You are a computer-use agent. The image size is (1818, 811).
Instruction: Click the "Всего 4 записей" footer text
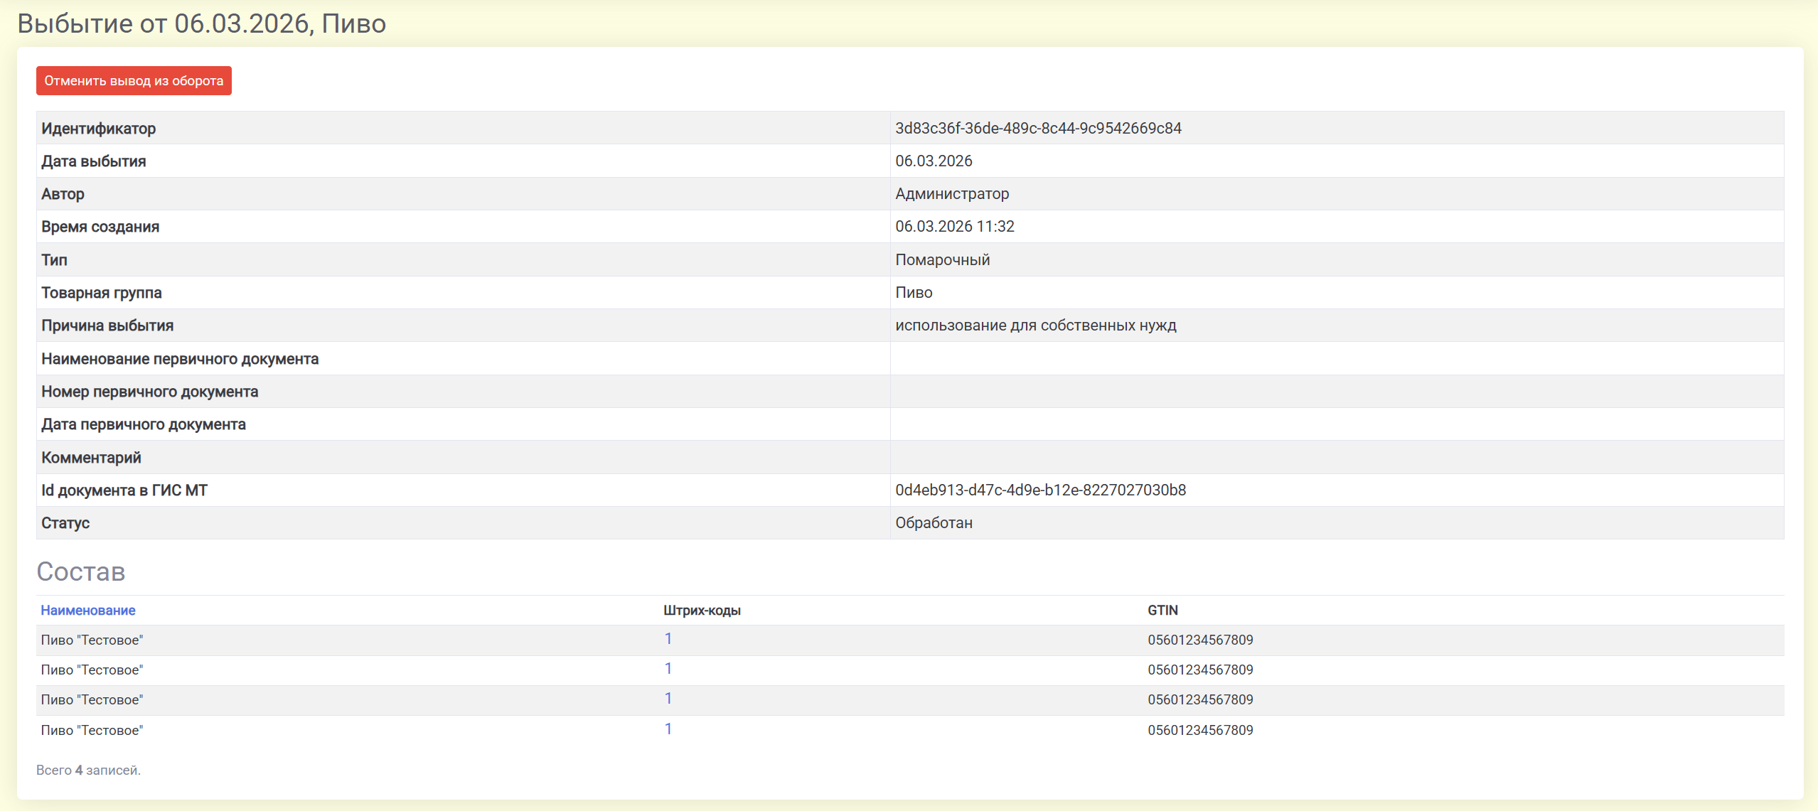88,770
